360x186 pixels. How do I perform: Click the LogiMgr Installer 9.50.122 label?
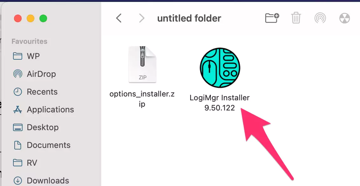pyautogui.click(x=220, y=103)
